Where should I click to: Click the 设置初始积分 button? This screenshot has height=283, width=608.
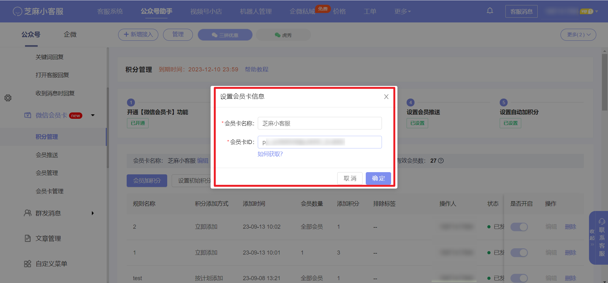point(192,181)
